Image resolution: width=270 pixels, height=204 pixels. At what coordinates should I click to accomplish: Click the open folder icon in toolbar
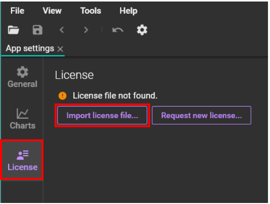[x=14, y=30]
